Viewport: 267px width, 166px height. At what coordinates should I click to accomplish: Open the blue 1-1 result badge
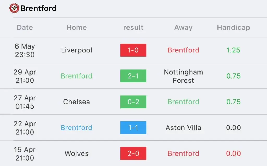pyautogui.click(x=133, y=128)
